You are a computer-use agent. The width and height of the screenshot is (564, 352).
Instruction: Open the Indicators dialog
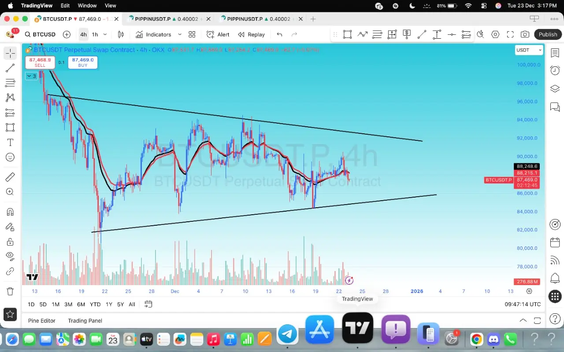pyautogui.click(x=153, y=34)
